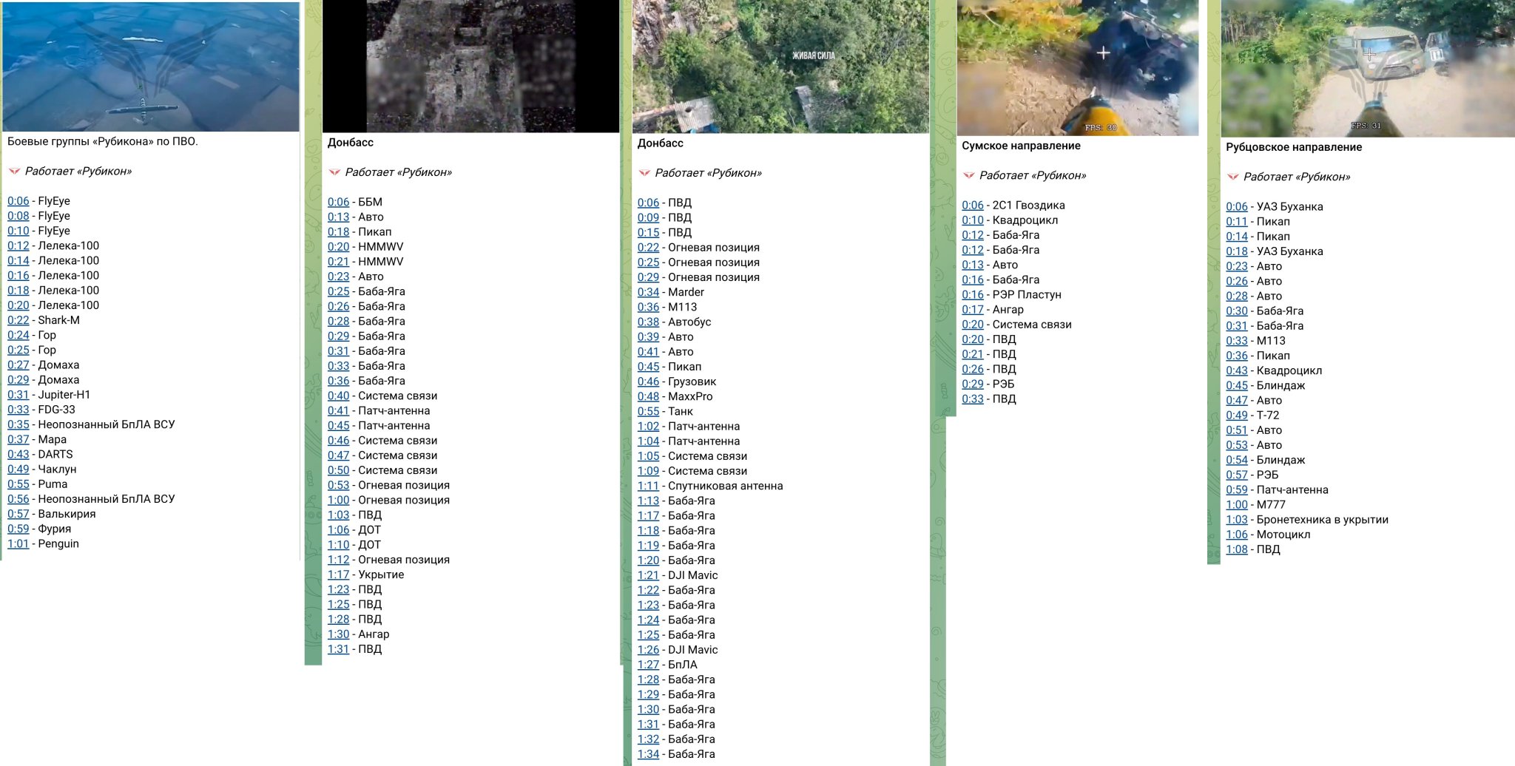Click the text Боевые группы «Рубикона» по ПВО
This screenshot has width=1515, height=766.
tap(103, 141)
